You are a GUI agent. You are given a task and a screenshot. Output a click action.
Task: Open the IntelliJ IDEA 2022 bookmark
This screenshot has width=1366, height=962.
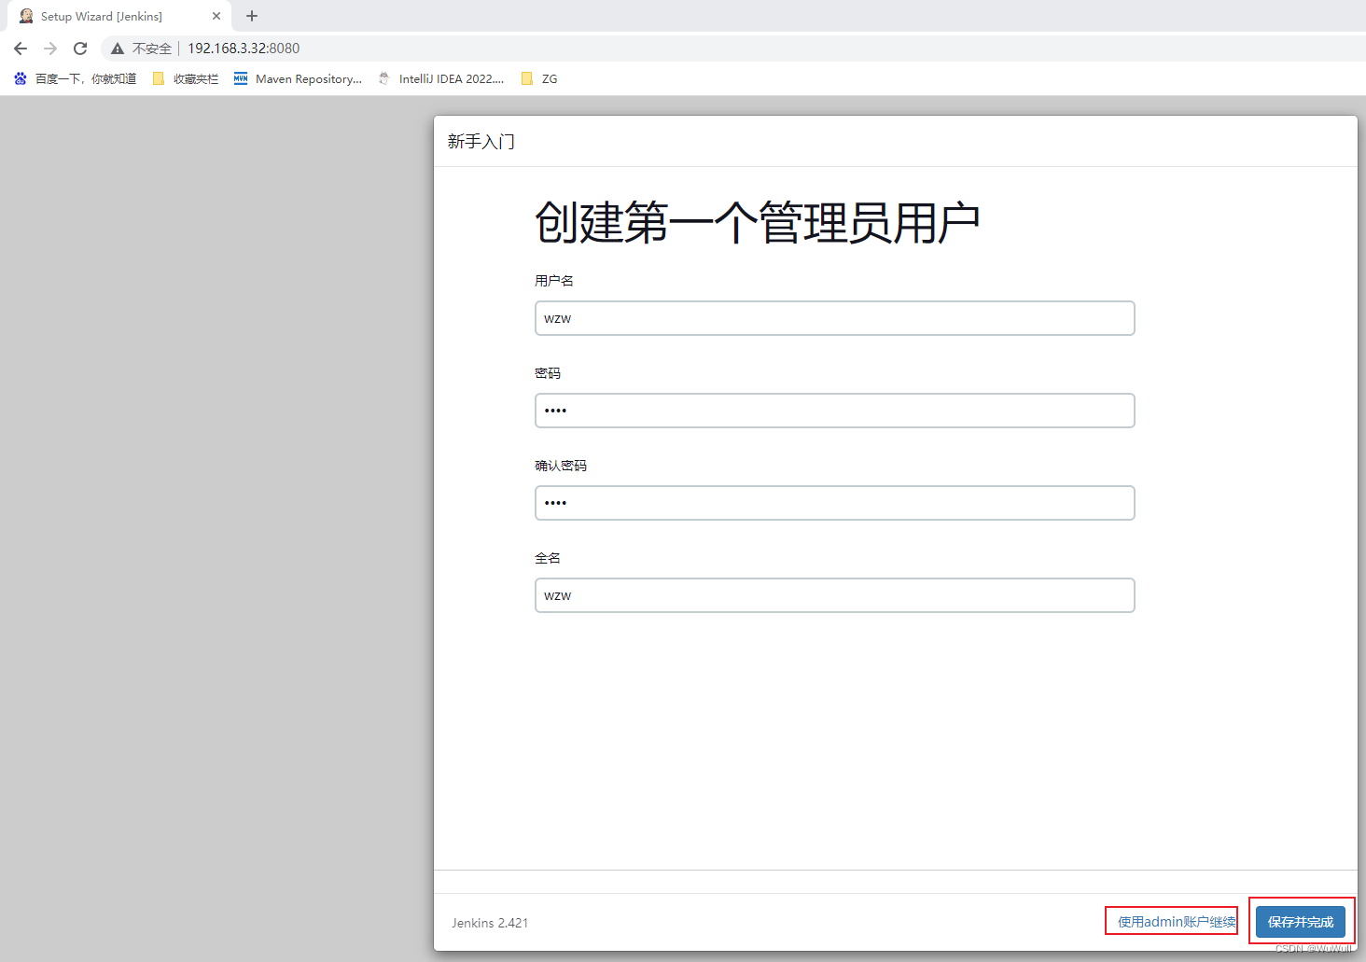click(x=440, y=79)
